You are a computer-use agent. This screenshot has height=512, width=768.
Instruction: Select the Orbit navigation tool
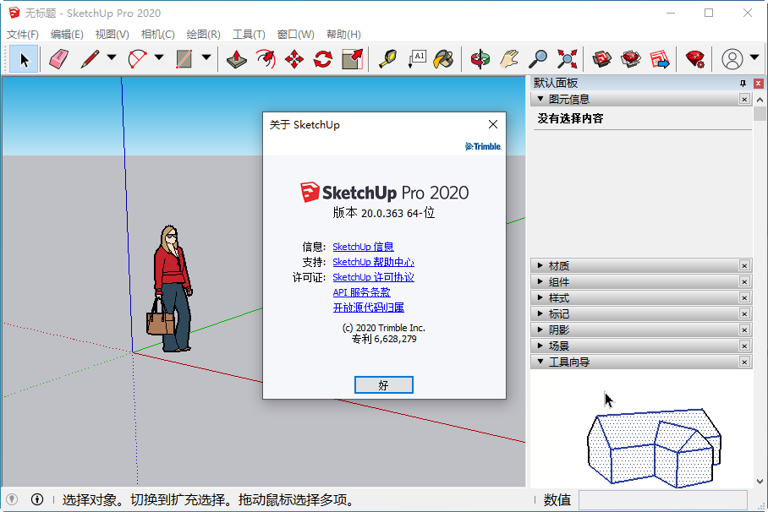480,59
